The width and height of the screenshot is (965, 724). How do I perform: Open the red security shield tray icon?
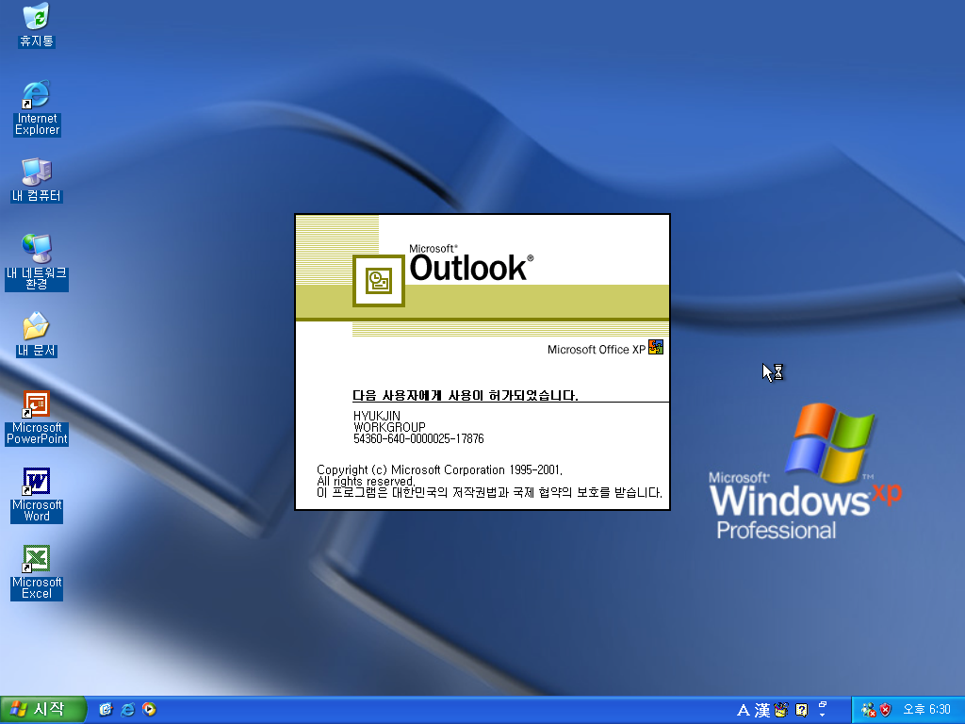[x=886, y=711]
